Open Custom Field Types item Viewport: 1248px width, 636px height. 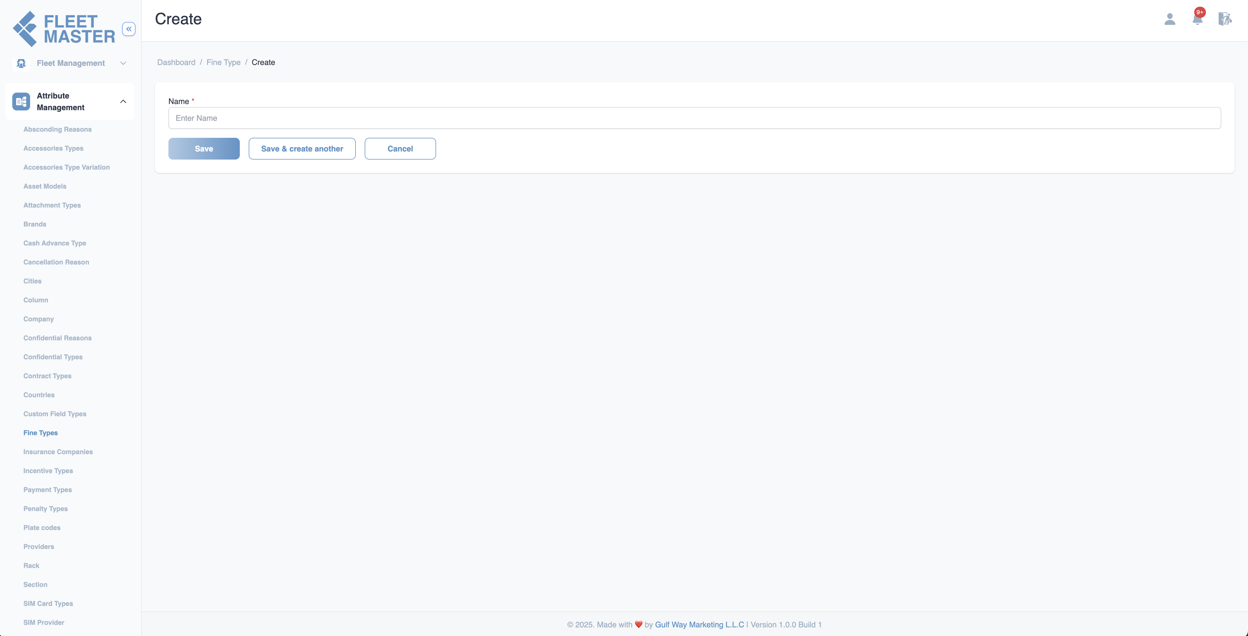pyautogui.click(x=55, y=413)
